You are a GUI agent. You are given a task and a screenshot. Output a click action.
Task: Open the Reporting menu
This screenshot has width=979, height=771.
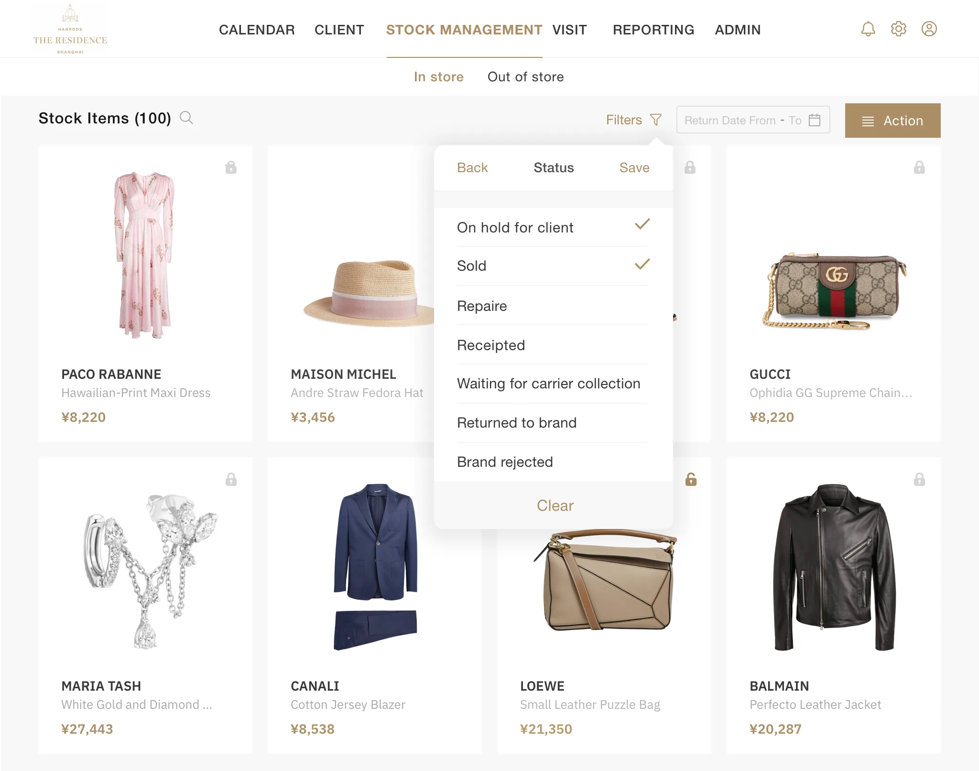pos(653,30)
